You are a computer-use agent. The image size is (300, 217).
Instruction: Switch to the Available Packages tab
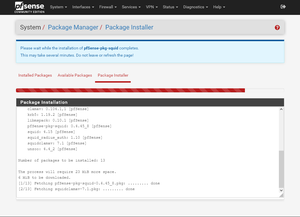75,75
